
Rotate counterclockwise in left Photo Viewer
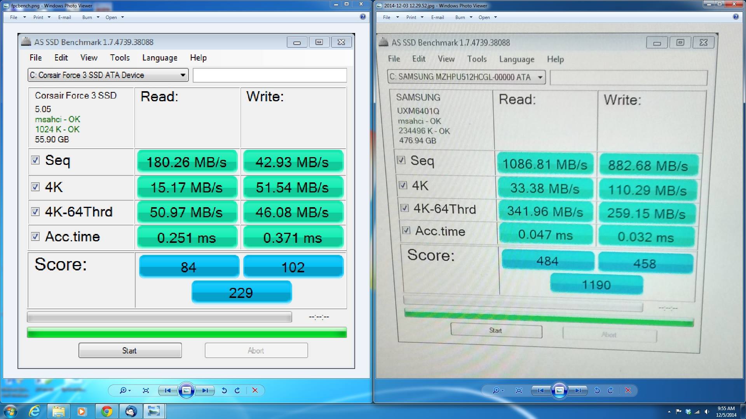pyautogui.click(x=224, y=390)
